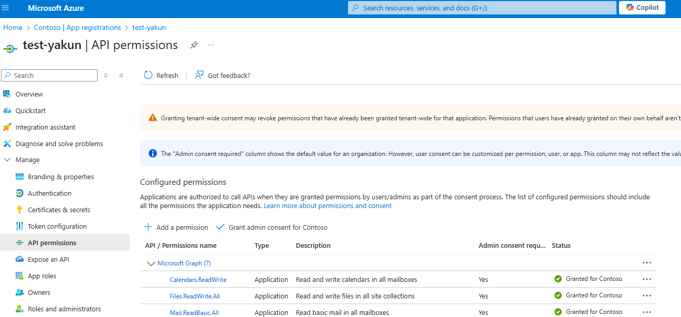Click the Overview grid icon in sidebar
This screenshot has width=681, height=317.
[x=7, y=94]
